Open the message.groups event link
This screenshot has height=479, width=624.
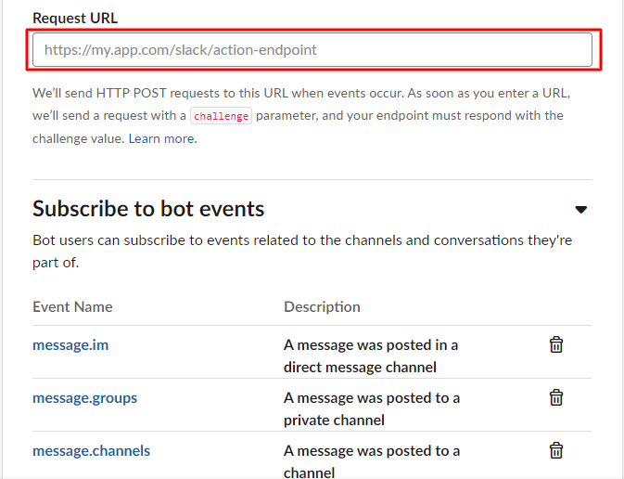(84, 398)
